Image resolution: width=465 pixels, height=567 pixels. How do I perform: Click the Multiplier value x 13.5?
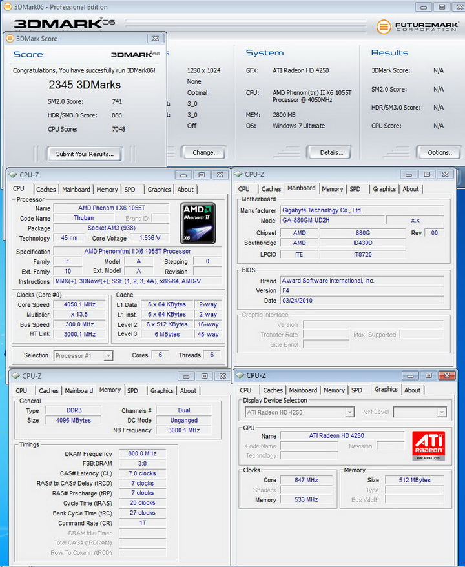[x=79, y=315]
